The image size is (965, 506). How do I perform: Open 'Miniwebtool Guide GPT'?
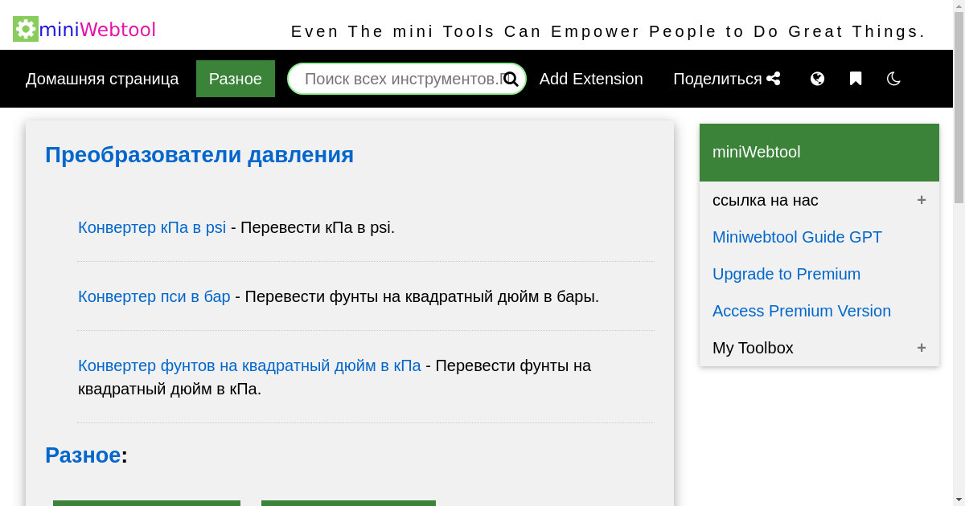797,237
